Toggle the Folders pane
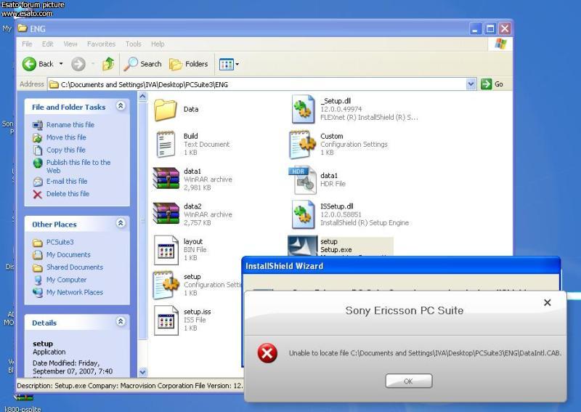 pyautogui.click(x=189, y=64)
